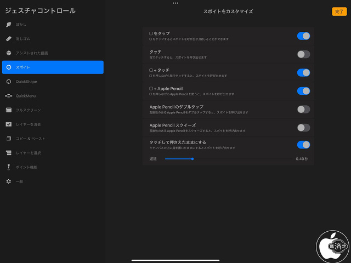The width and height of the screenshot is (351, 263).
Task: Tap the home indicator bar
Action: click(x=175, y=260)
